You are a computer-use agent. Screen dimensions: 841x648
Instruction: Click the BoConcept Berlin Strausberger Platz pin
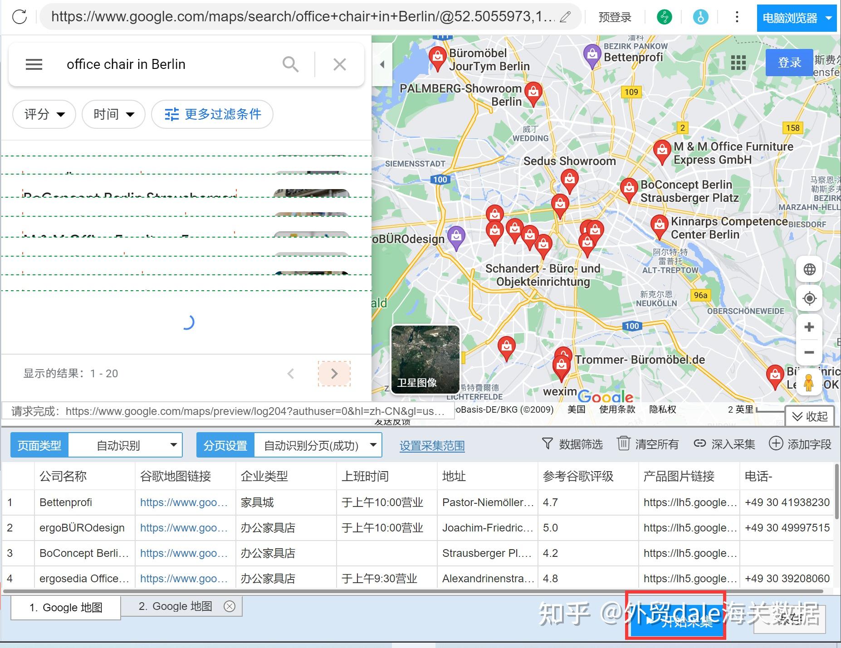pyautogui.click(x=629, y=190)
